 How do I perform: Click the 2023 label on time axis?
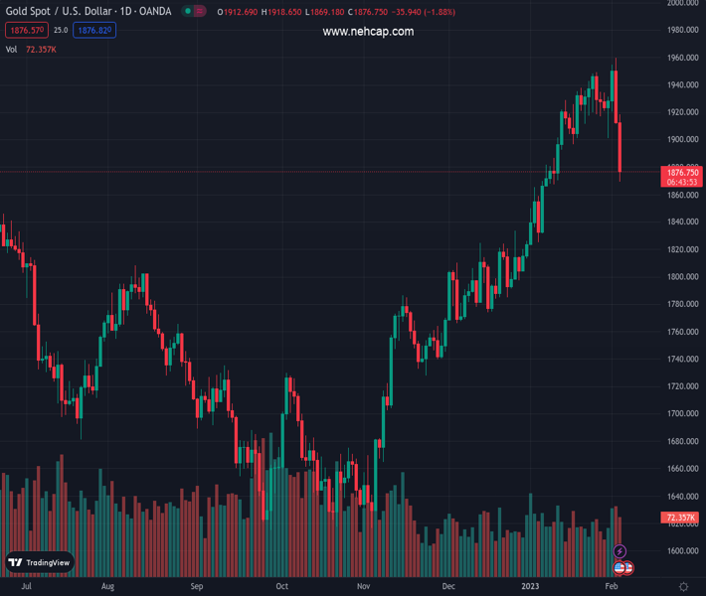[x=532, y=587]
